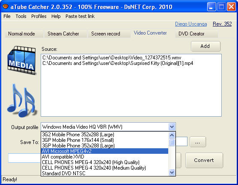Viewport: 238px width, 185px height.
Task: Minimize the aTube Catcher window
Action: 211,7
